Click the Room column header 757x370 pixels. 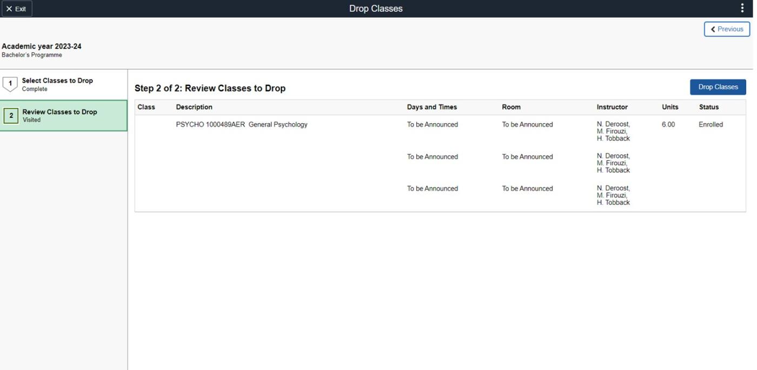(511, 107)
